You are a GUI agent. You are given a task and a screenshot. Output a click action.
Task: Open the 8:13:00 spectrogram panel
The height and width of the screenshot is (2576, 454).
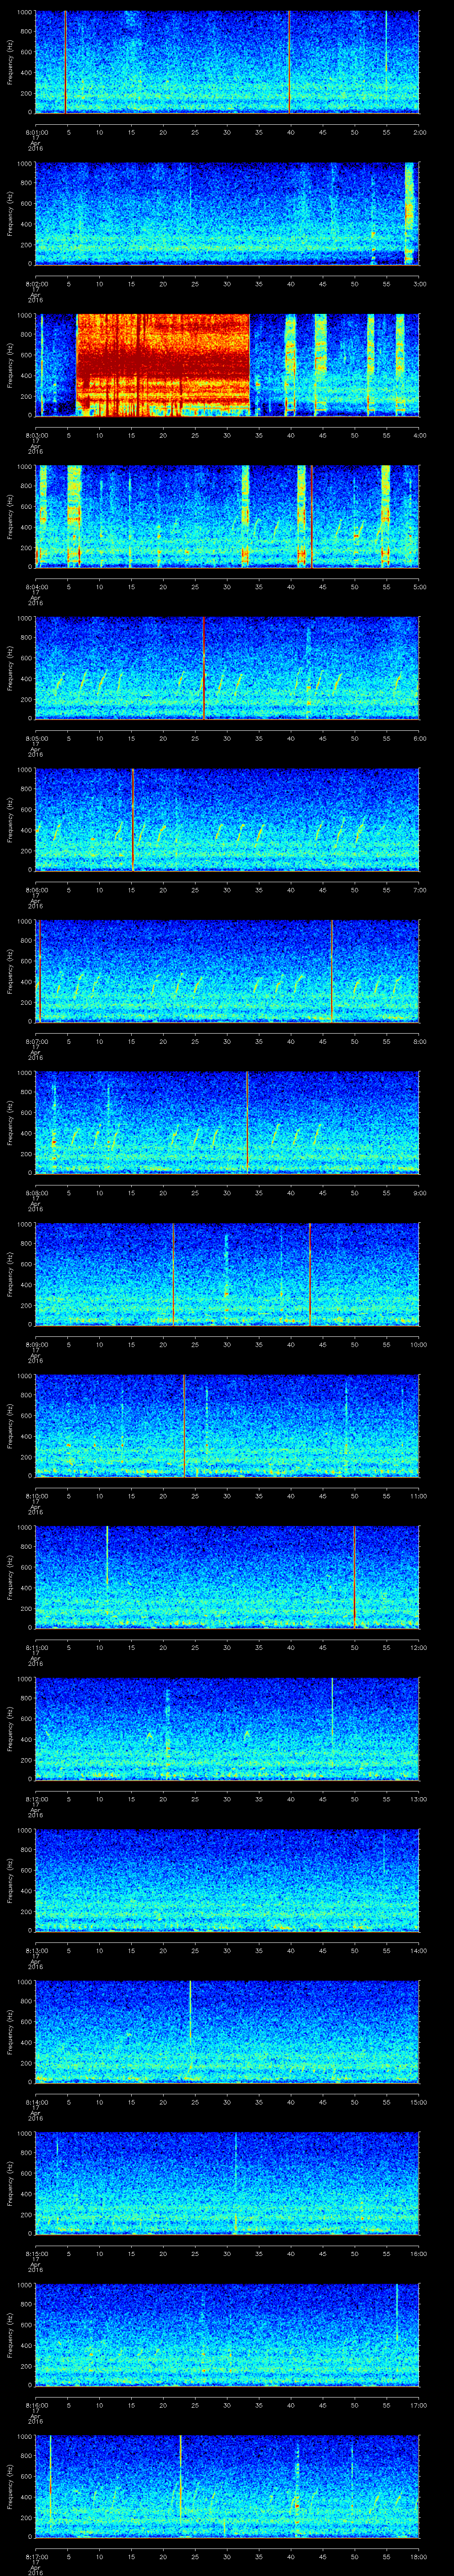click(227, 1879)
